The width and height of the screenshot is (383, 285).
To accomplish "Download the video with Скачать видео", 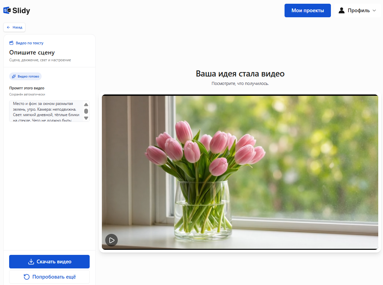I will point(49,262).
